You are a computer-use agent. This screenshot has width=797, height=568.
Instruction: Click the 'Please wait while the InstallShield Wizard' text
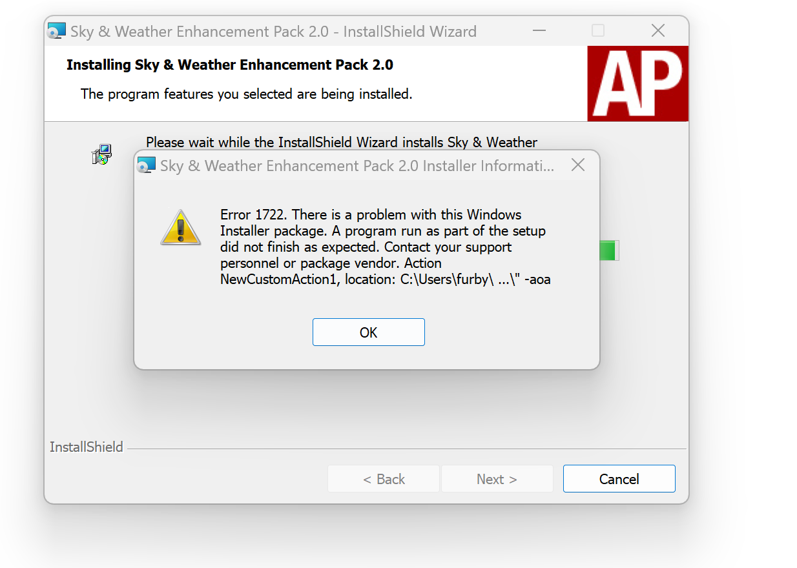[342, 142]
